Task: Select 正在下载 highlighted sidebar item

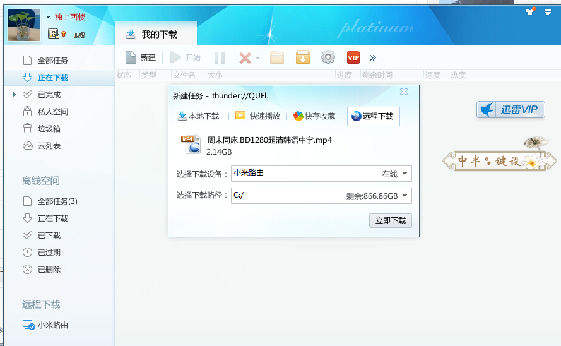Action: pos(59,78)
